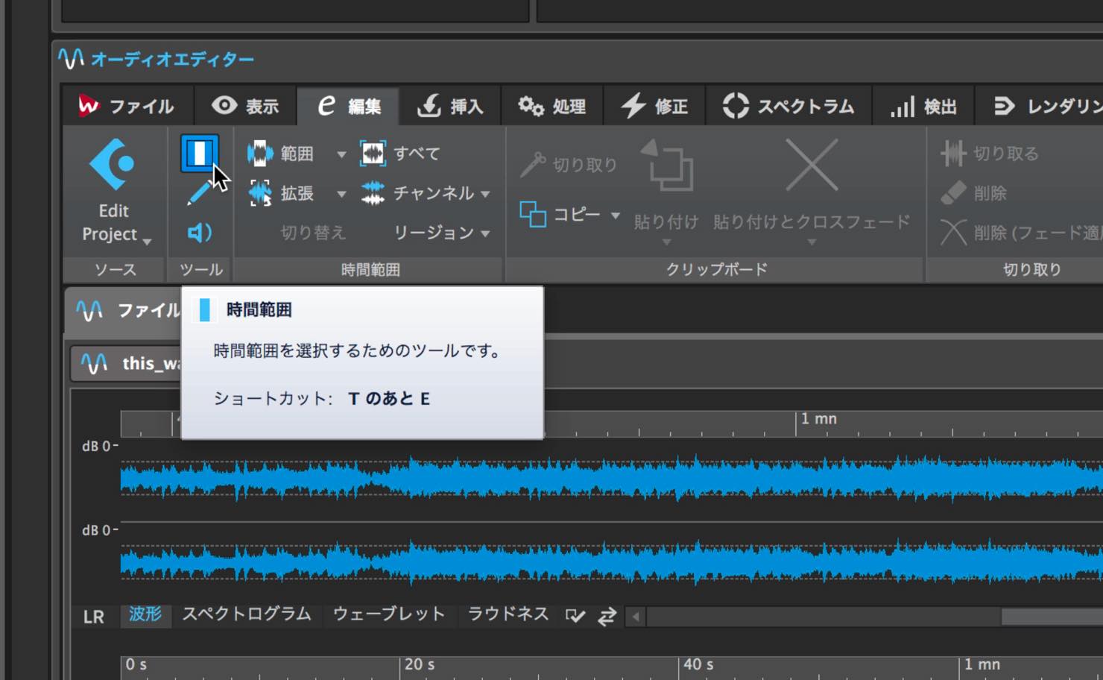Click the lower channel waveform
This screenshot has width=1103, height=680.
coord(611,564)
